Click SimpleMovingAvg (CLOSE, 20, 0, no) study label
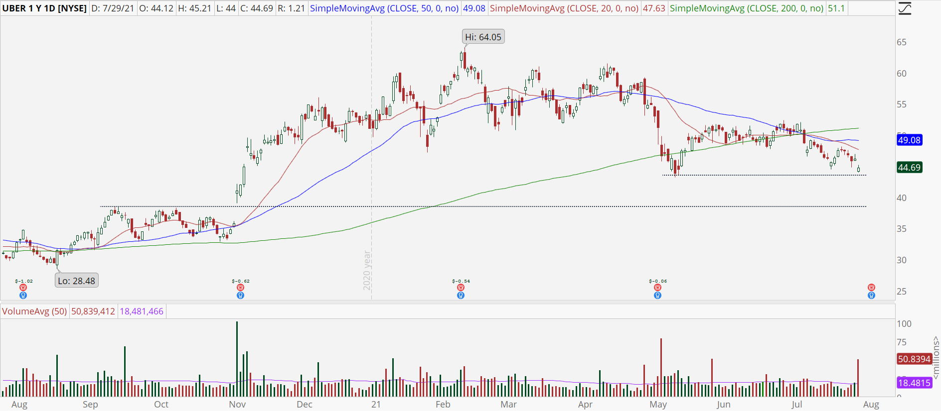Screen dimensions: 941x411 564,8
